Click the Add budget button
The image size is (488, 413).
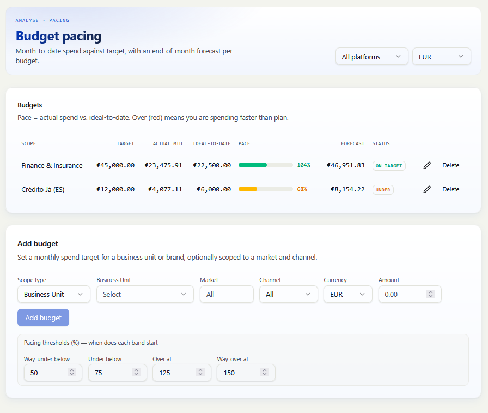tap(43, 318)
